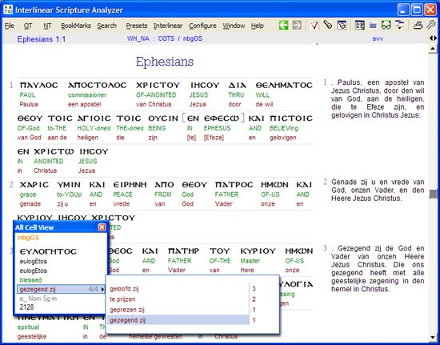The image size is (440, 345).
Task: Click the nbgGS label in header bar
Action: tap(193, 38)
